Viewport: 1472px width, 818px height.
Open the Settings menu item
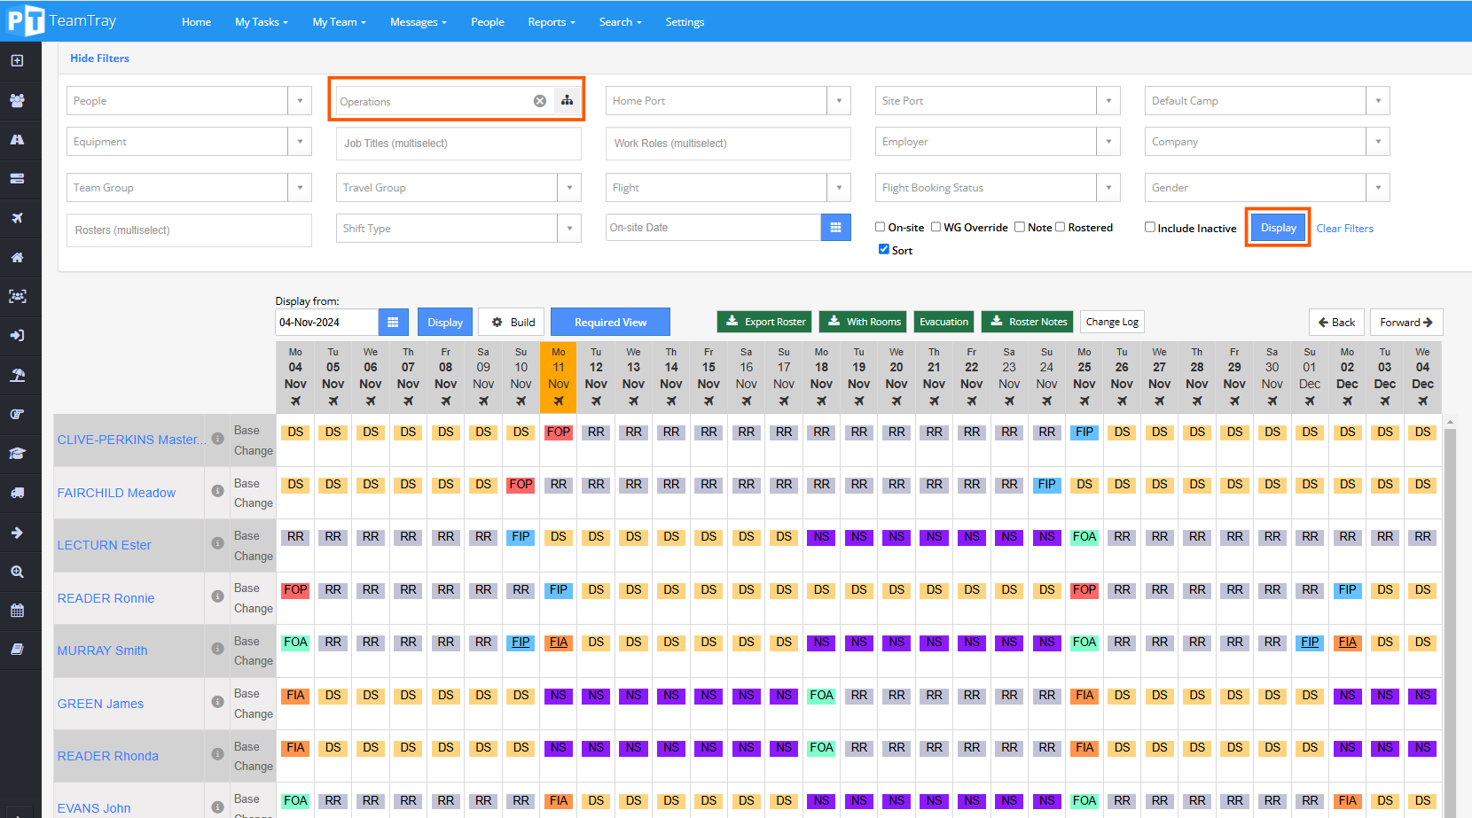tap(685, 22)
